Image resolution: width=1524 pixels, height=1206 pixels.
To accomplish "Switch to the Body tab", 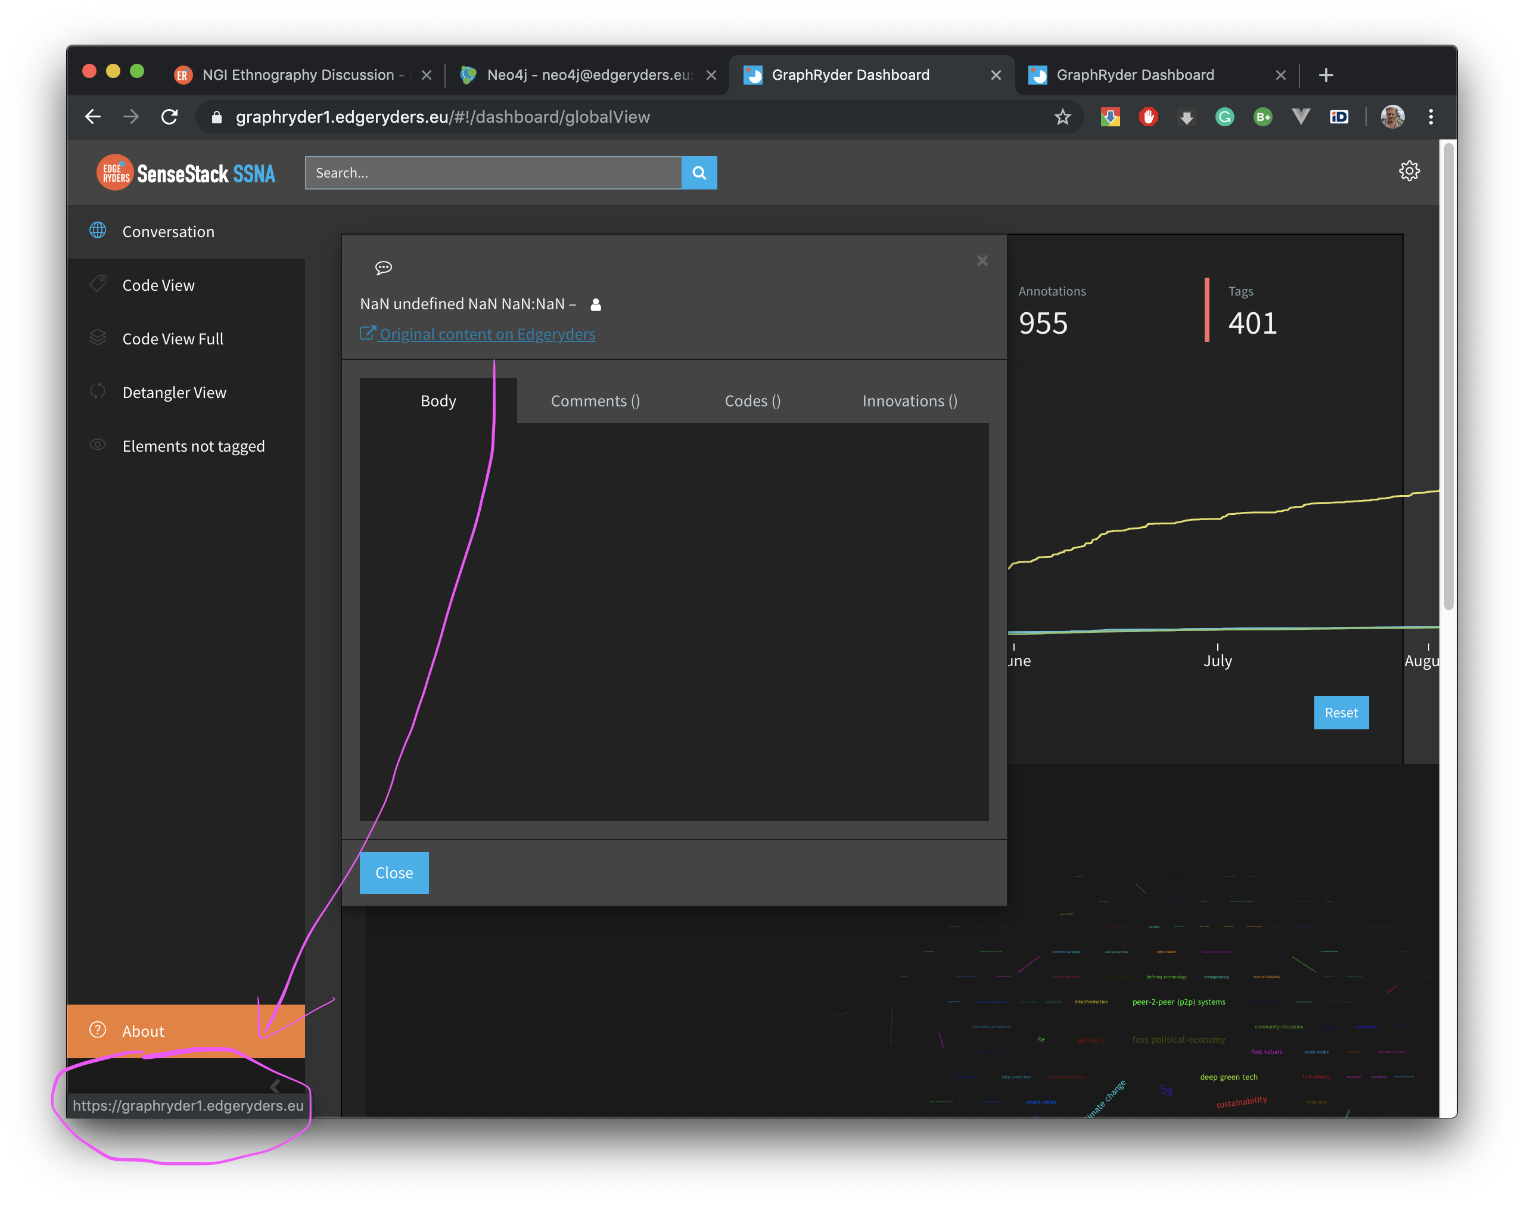I will click(438, 400).
